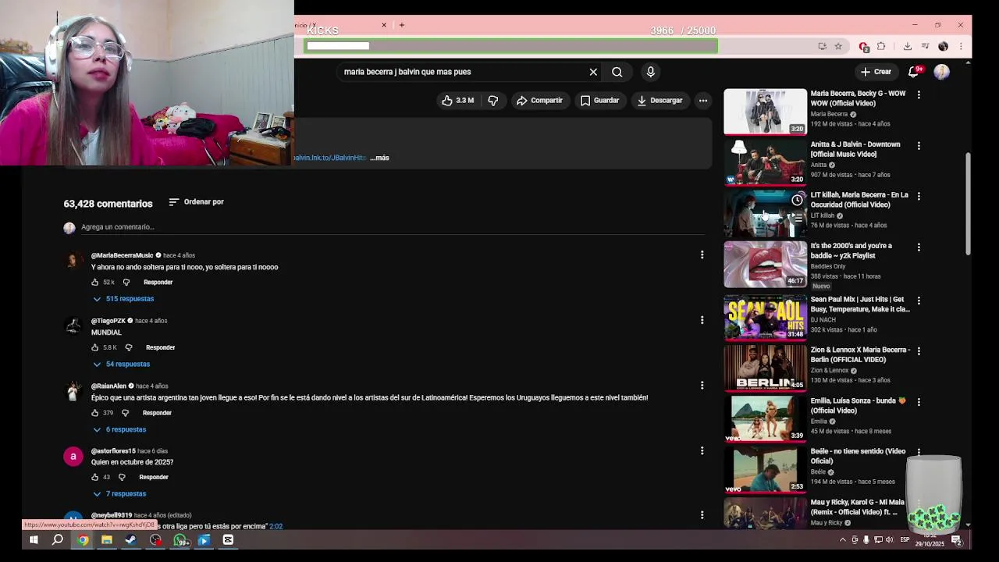Image resolution: width=999 pixels, height=562 pixels.
Task: Open options for Sean Paul Mix video
Action: pyautogui.click(x=919, y=301)
